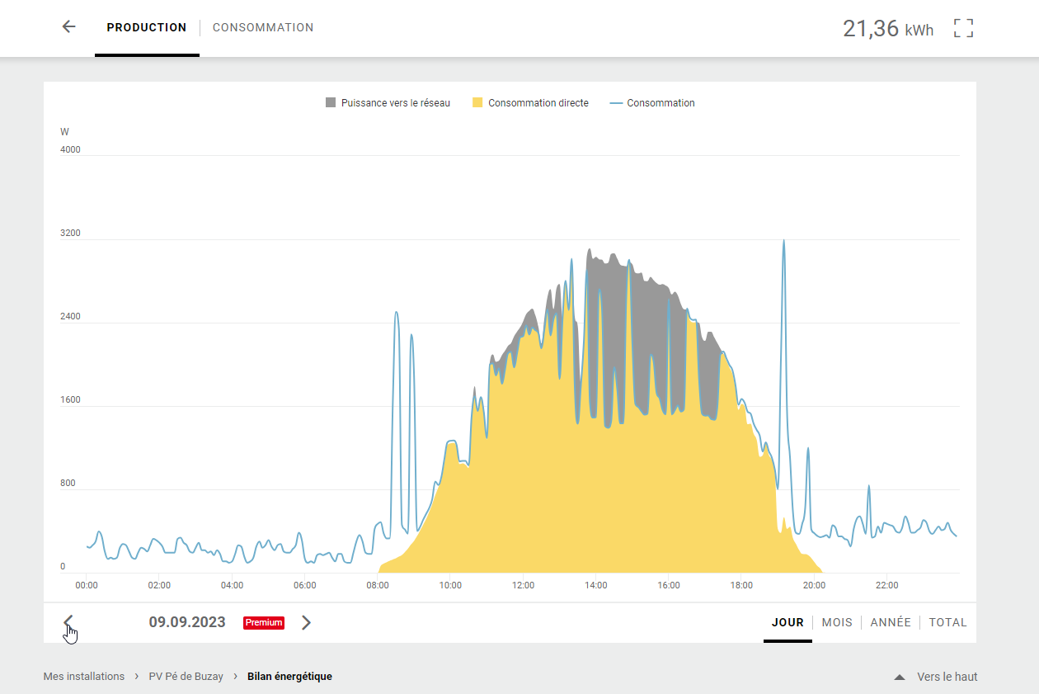Click the back arrow icon
The width and height of the screenshot is (1039, 694).
pyautogui.click(x=69, y=27)
